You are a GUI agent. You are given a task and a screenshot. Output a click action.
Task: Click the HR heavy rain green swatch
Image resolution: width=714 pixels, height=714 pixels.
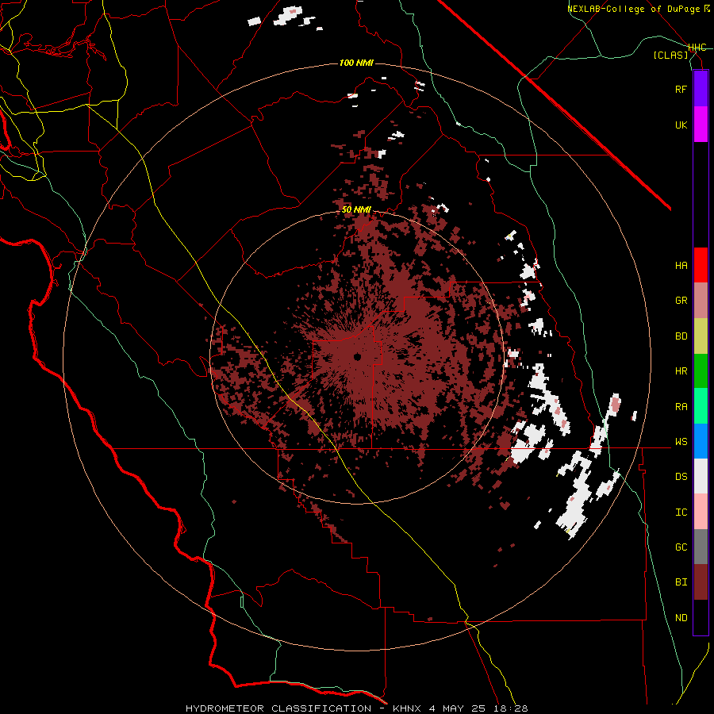701,370
